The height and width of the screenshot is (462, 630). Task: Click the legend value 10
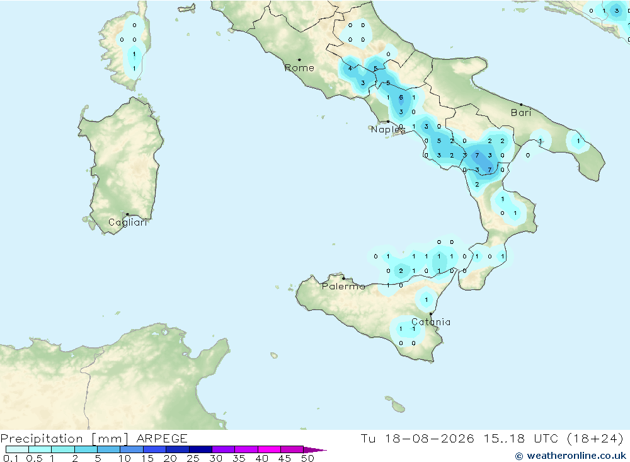[x=125, y=458]
